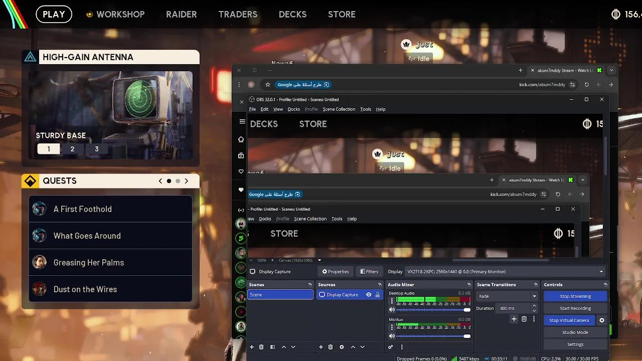
Task: Click Stop Virtual Camera button
Action: pyautogui.click(x=569, y=320)
